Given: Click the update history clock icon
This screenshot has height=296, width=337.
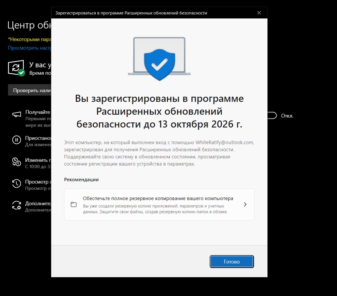Looking at the screenshot, I should click(16, 183).
